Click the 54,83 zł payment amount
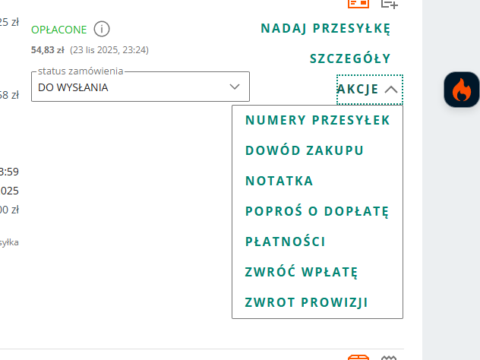The image size is (480, 360). click(x=47, y=50)
